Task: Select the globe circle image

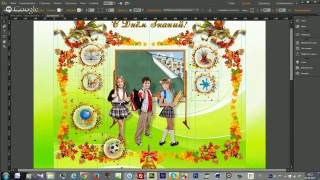Action: coord(85,117)
